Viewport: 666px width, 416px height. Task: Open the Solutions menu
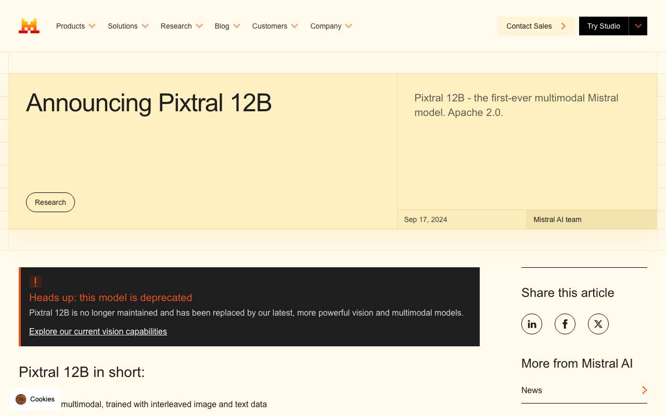point(128,26)
